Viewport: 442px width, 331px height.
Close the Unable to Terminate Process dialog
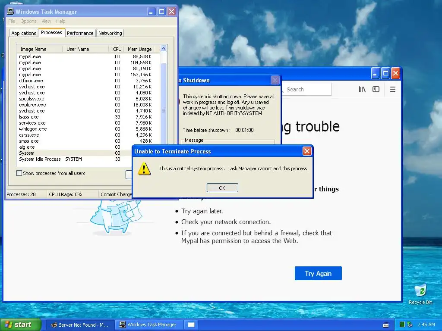pos(307,151)
